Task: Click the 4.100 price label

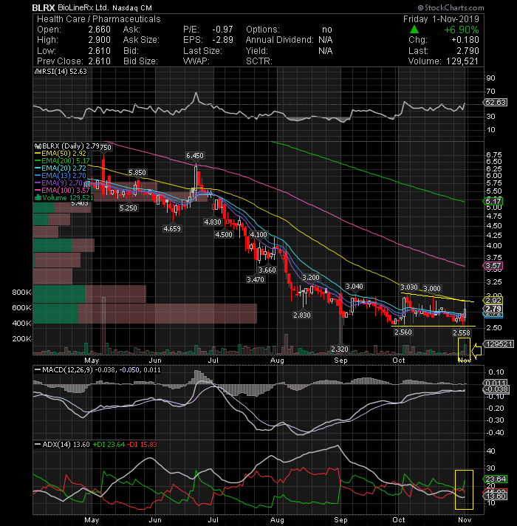Action: (258, 234)
